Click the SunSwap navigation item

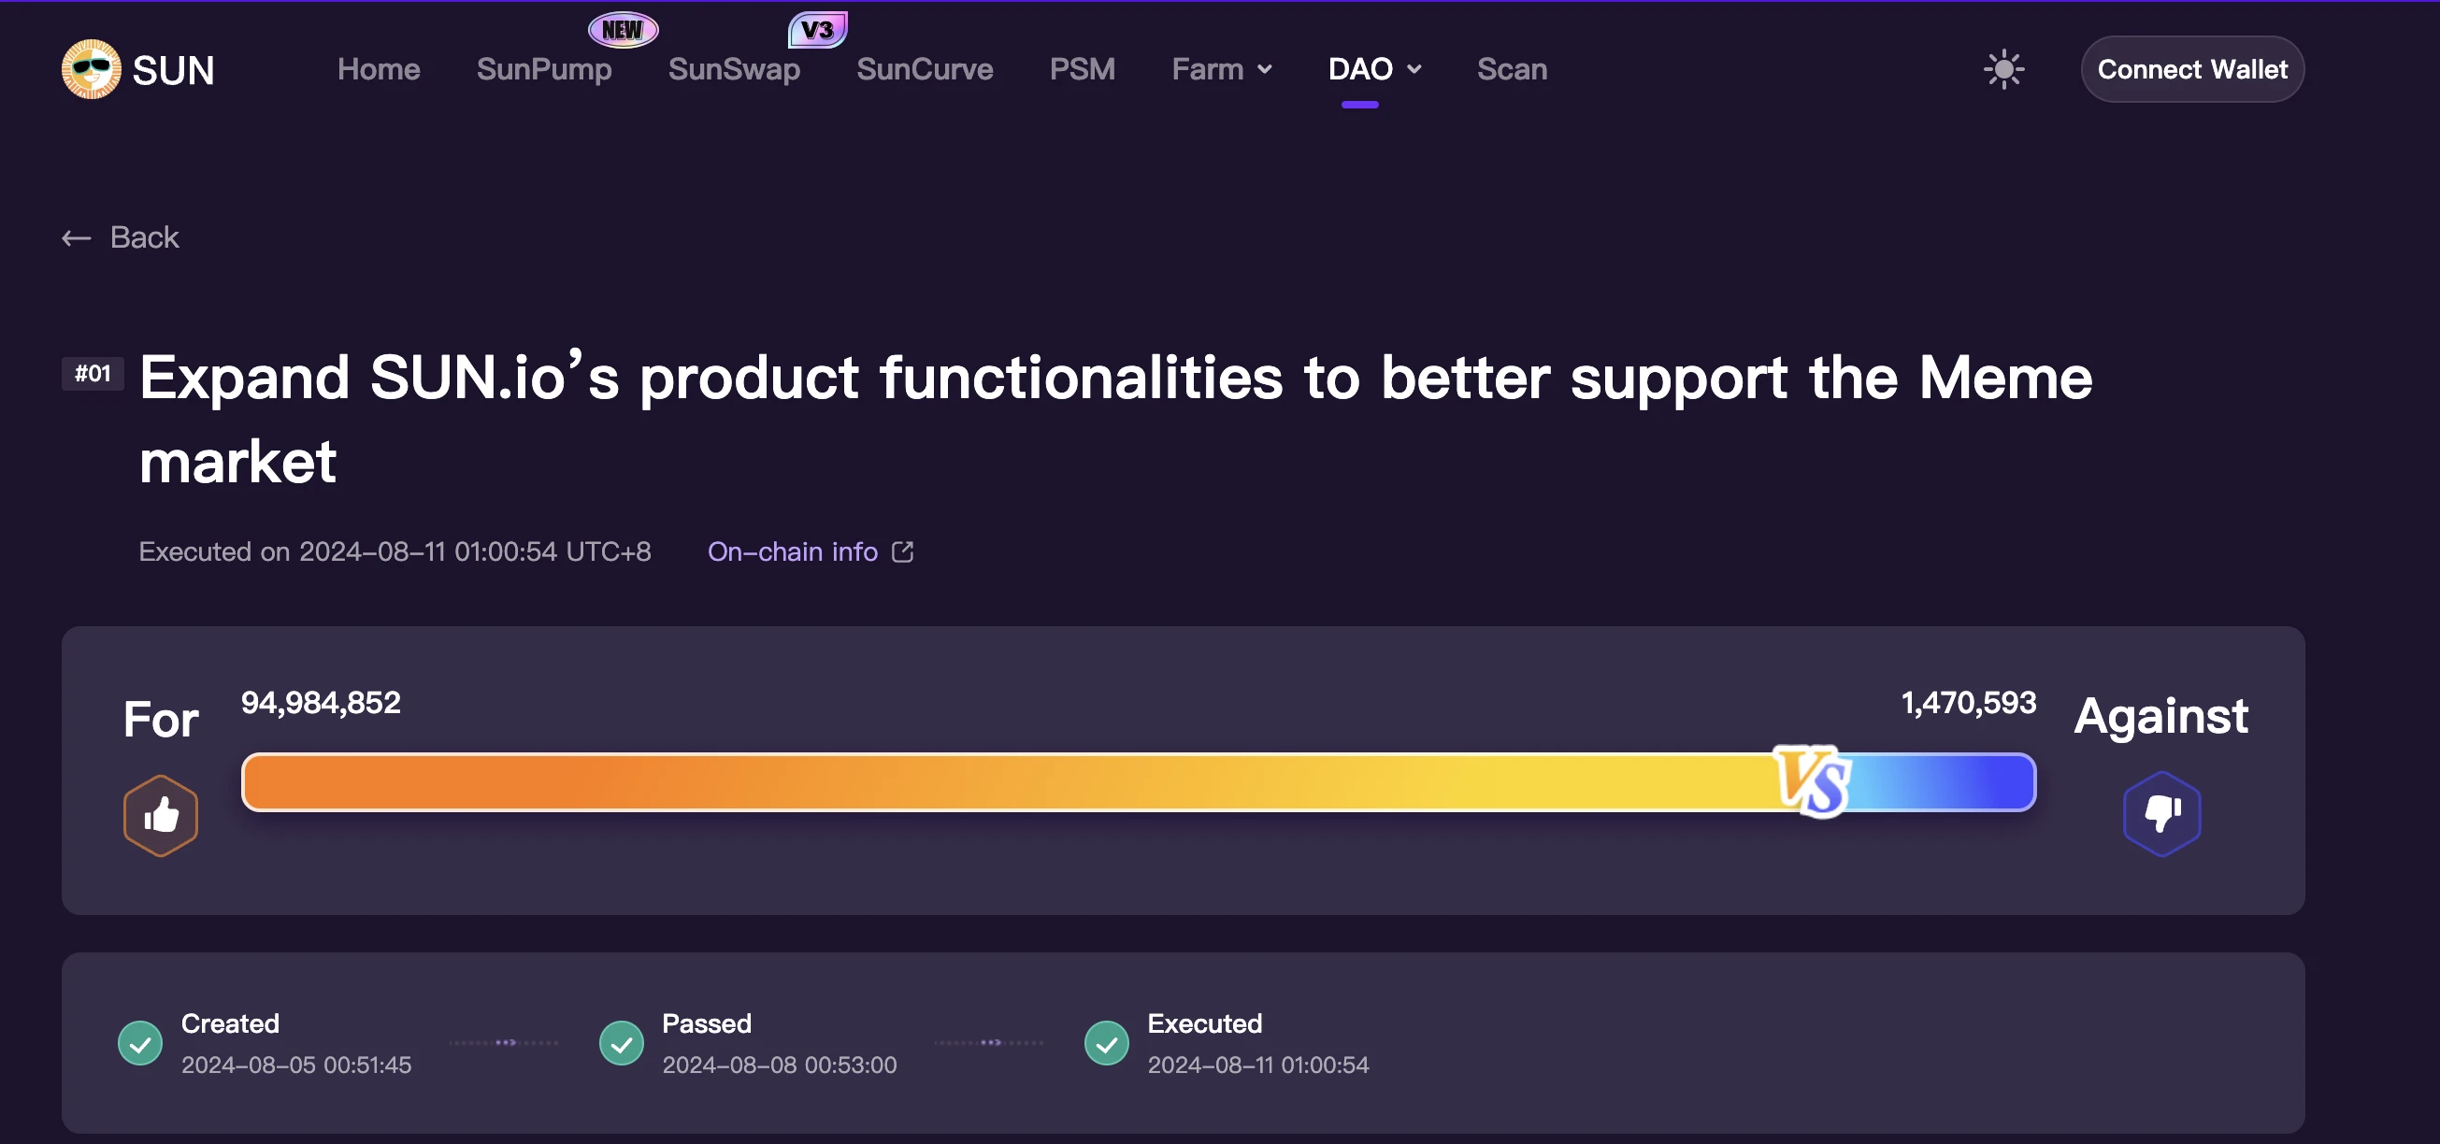click(x=735, y=67)
